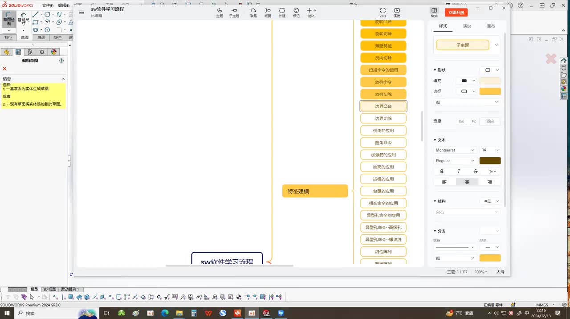Add a subtopic with the 子主题 tool

[234, 12]
